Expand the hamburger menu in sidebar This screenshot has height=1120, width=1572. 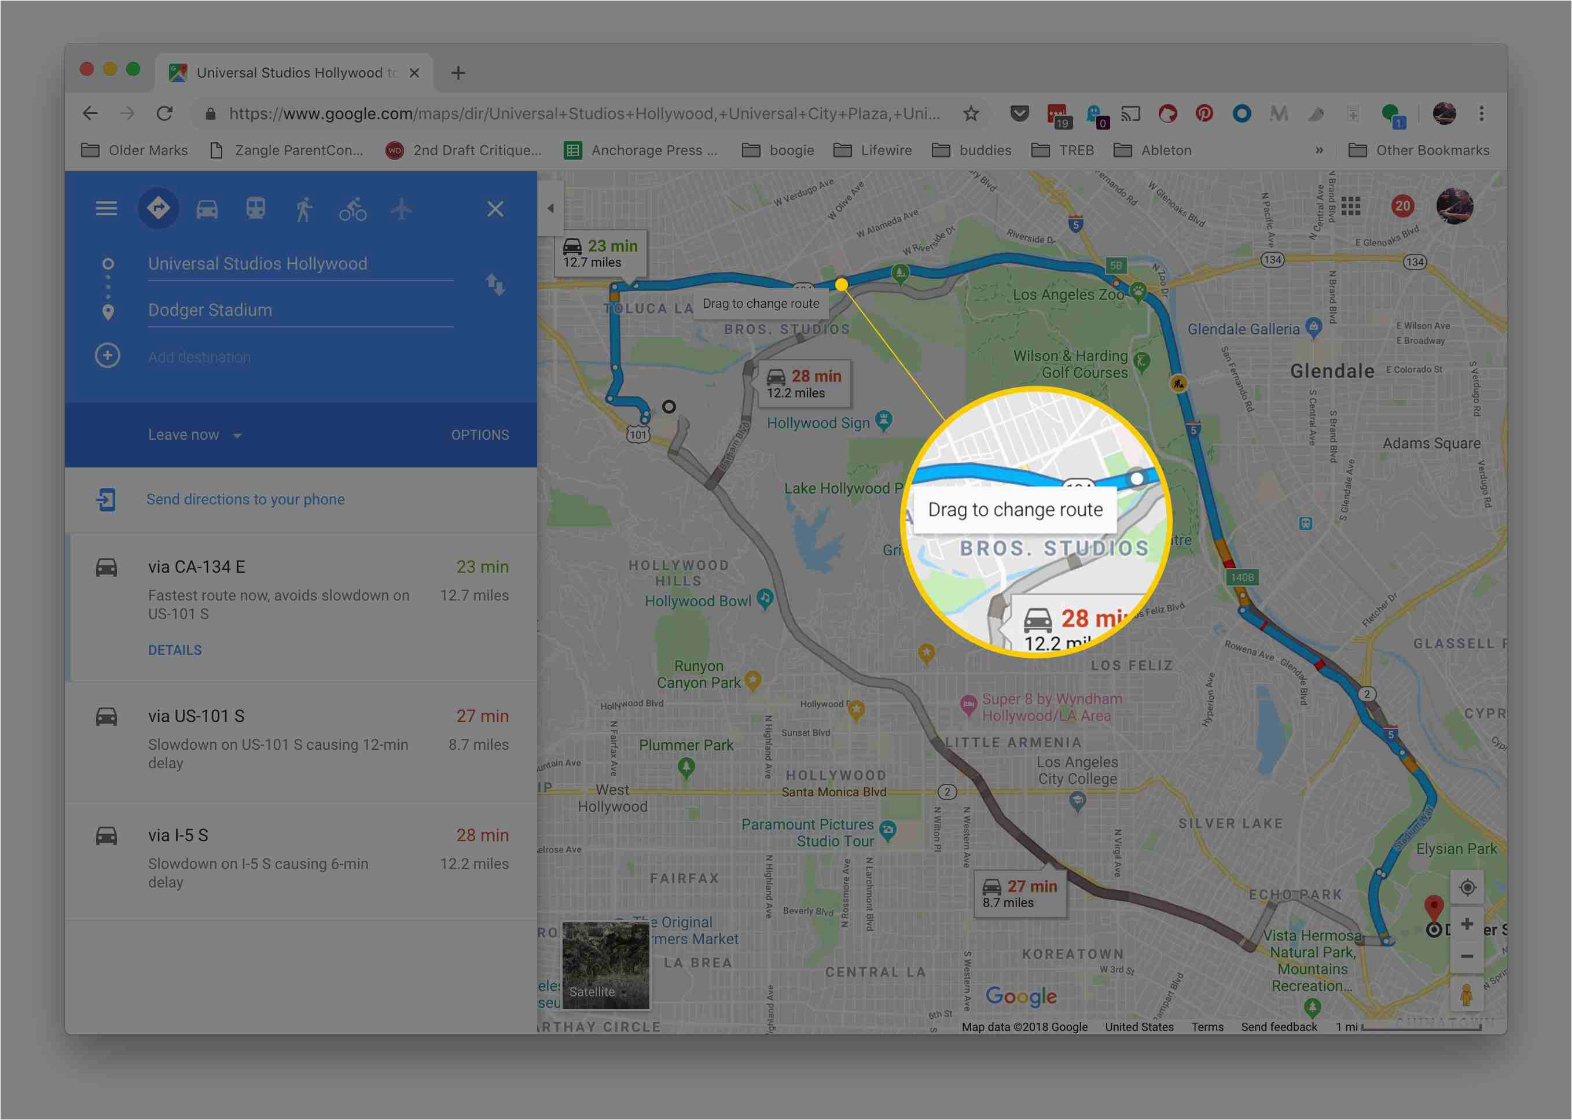point(106,208)
